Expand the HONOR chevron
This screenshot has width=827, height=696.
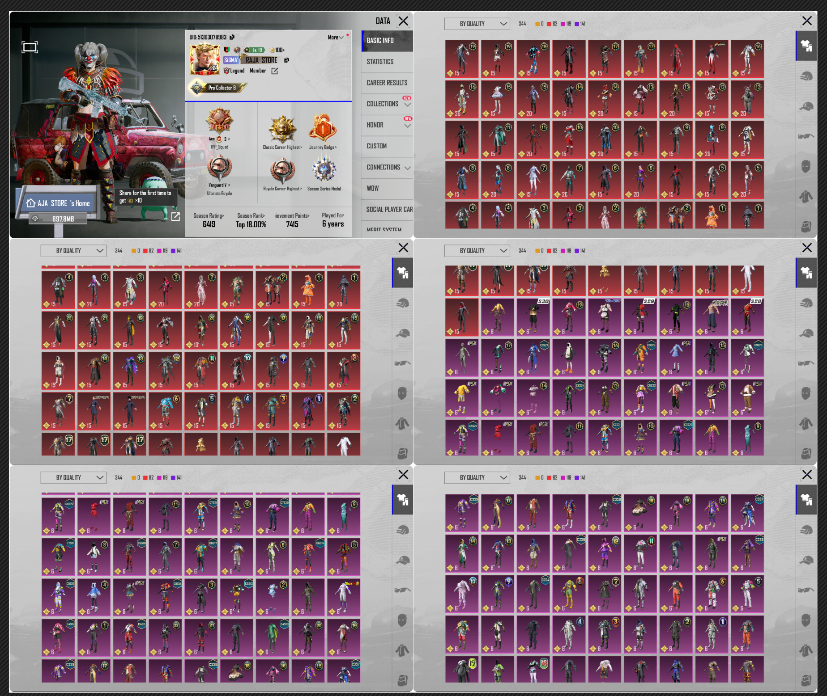tap(407, 126)
